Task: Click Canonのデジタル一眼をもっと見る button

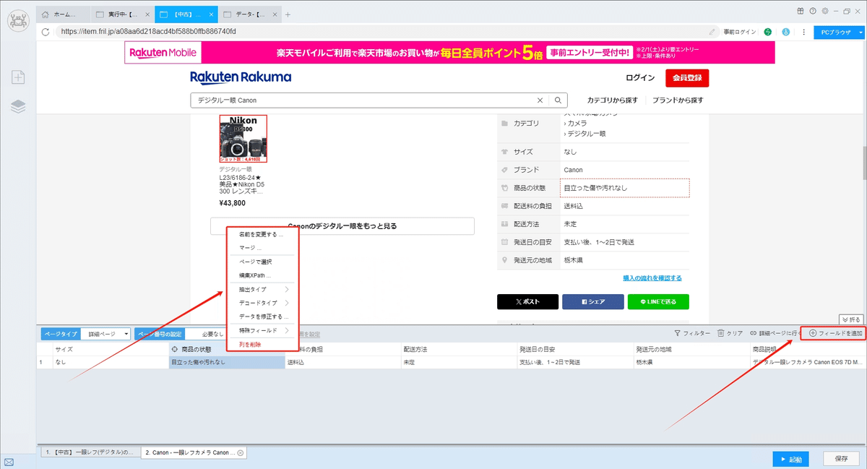Action: pyautogui.click(x=342, y=226)
